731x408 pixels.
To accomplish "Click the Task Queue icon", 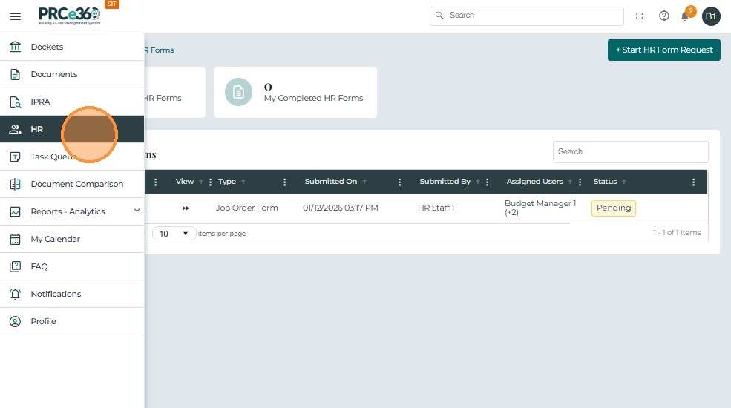I will pos(16,157).
